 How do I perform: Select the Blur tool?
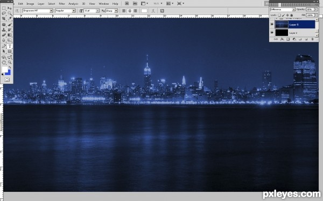tap(4, 40)
